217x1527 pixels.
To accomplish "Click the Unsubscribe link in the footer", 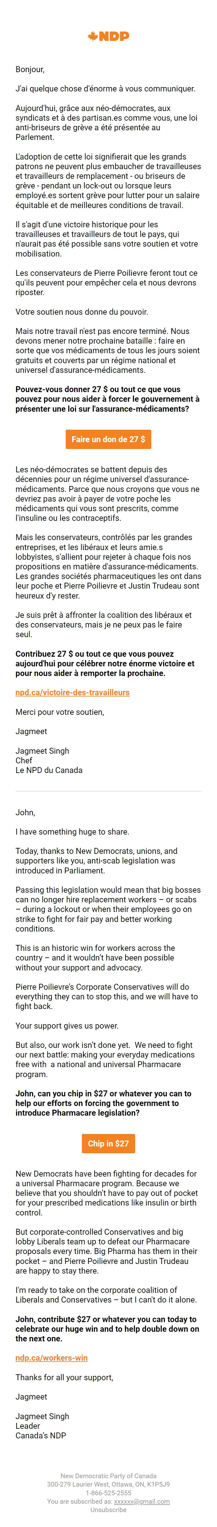I will 108,1511.
